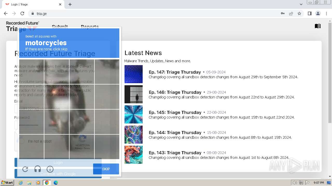Open the Windows Start menu
Image resolution: width=332 pixels, height=186 pixels.
pyautogui.click(x=7, y=183)
